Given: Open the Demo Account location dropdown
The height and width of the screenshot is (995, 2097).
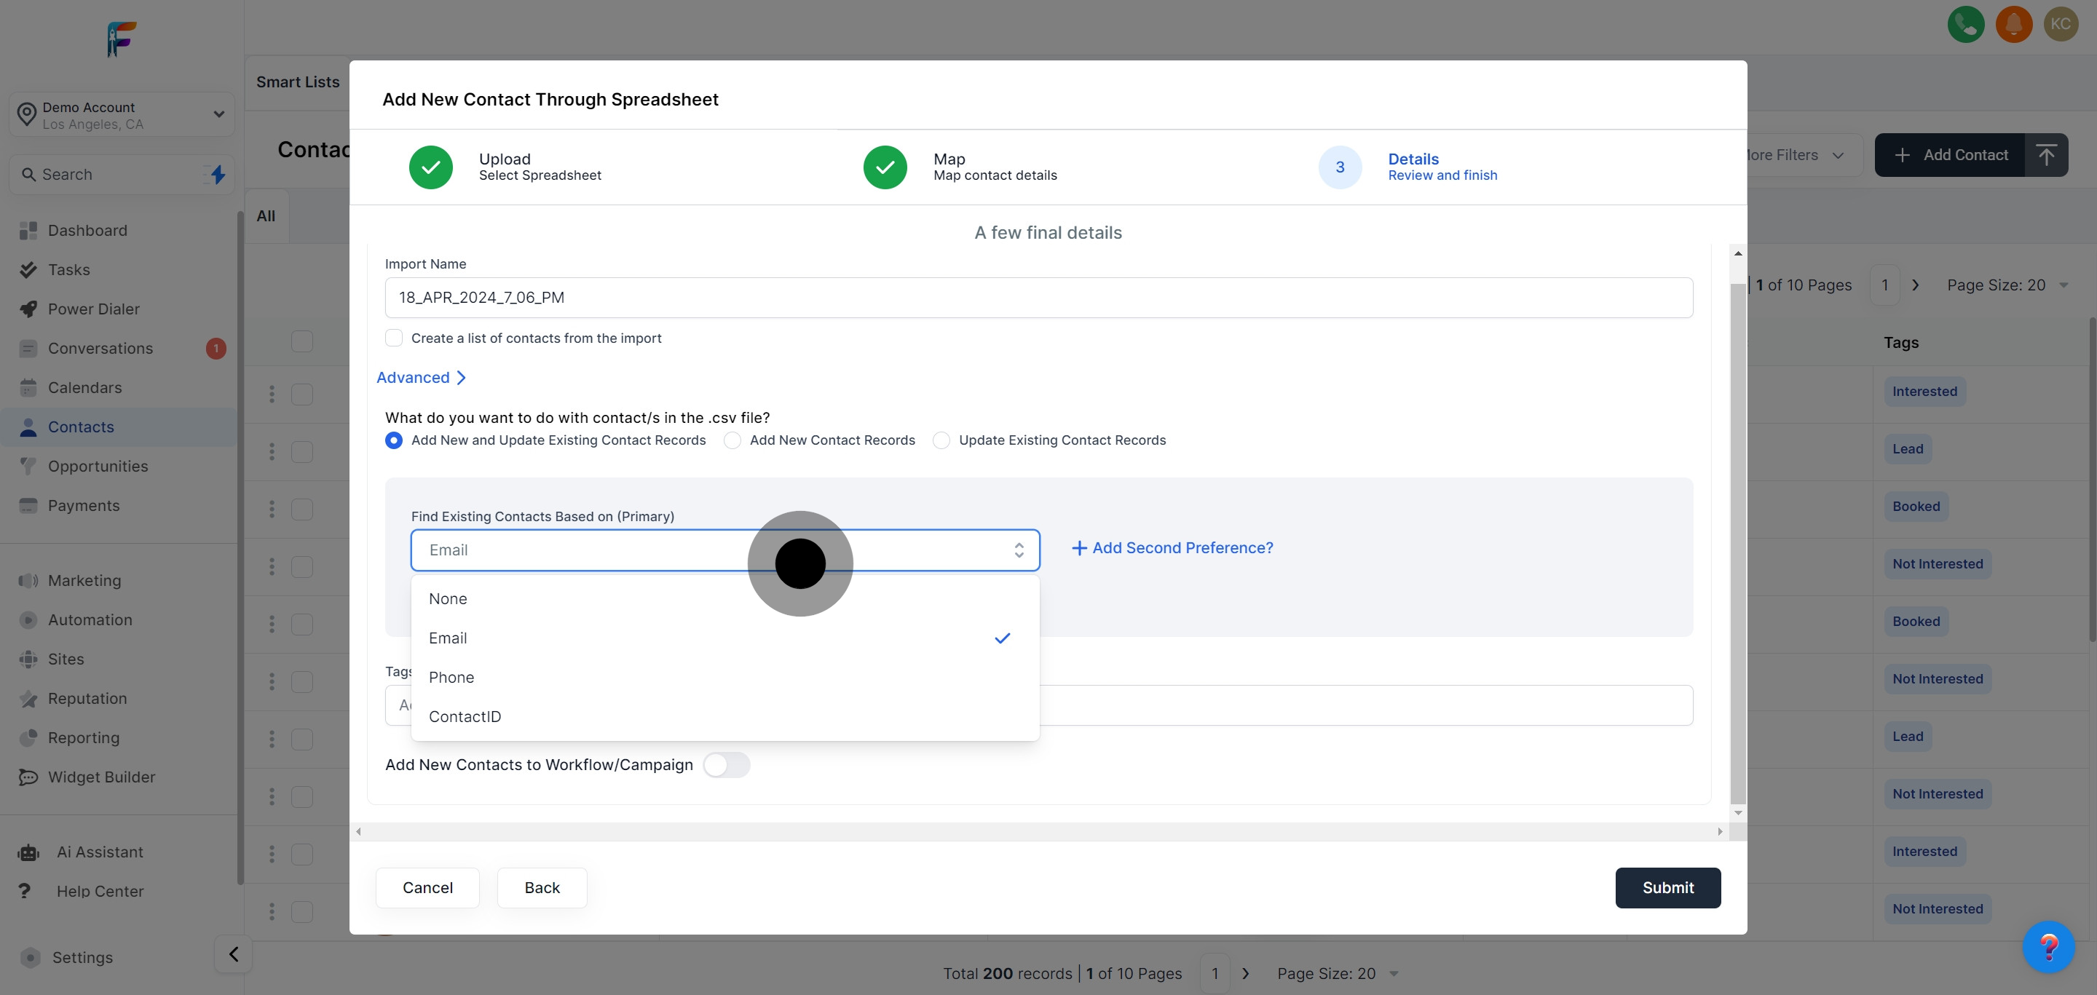Looking at the screenshot, I should (x=122, y=115).
